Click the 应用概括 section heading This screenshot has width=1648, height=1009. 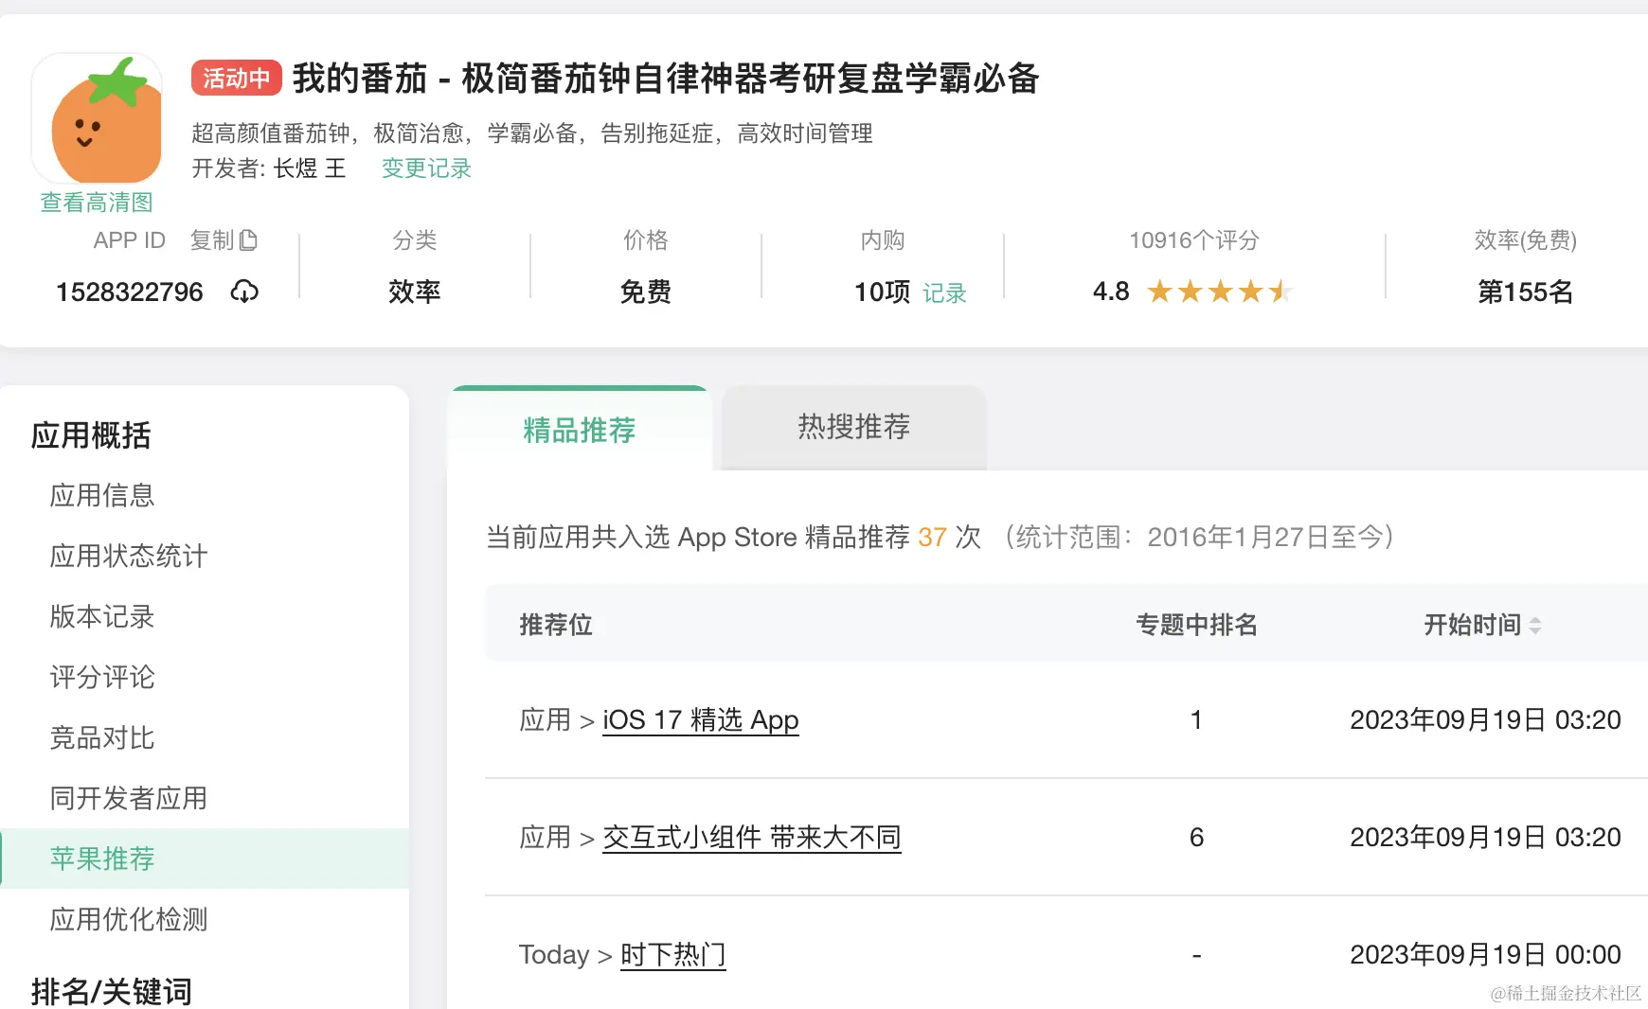(x=91, y=435)
